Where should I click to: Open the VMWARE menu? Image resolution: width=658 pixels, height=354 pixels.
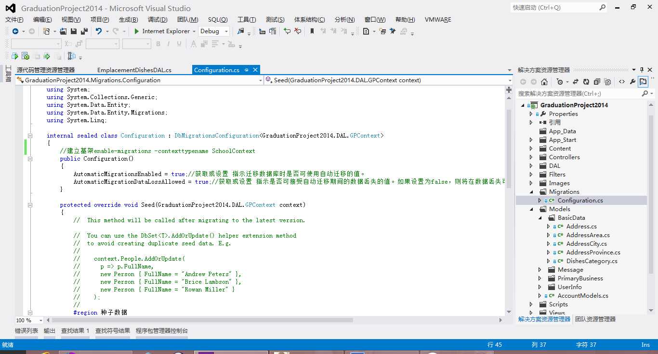point(438,20)
